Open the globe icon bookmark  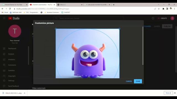(x=41, y=12)
